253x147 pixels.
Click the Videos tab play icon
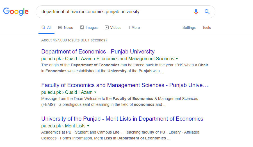pos(107,27)
